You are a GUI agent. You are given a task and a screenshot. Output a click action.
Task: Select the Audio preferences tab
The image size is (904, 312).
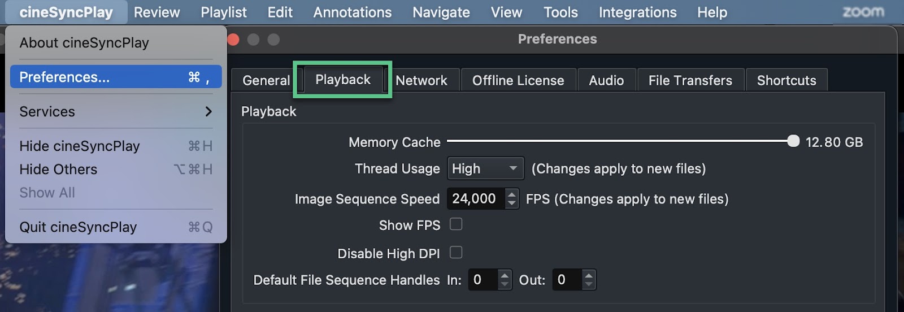606,80
